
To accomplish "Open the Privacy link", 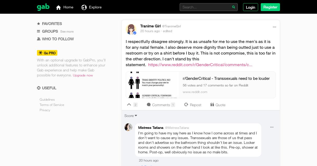I will (x=45, y=110).
